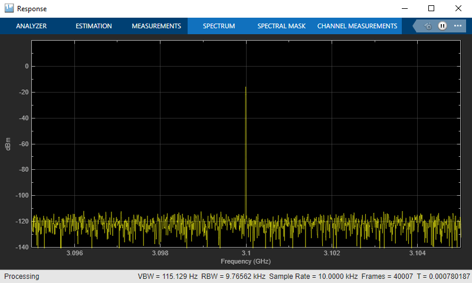The height and width of the screenshot is (283, 472).
Task: Click the dBm y-axis label
Action: [x=8, y=144]
